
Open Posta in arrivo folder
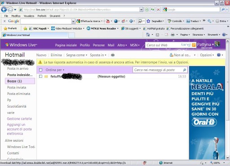pyautogui.click(x=18, y=68)
